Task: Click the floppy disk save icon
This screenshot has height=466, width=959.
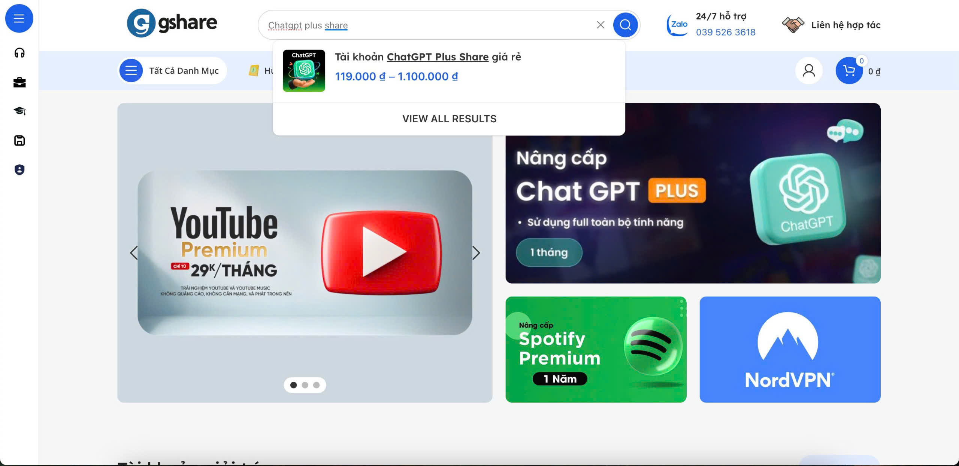Action: coord(19,141)
